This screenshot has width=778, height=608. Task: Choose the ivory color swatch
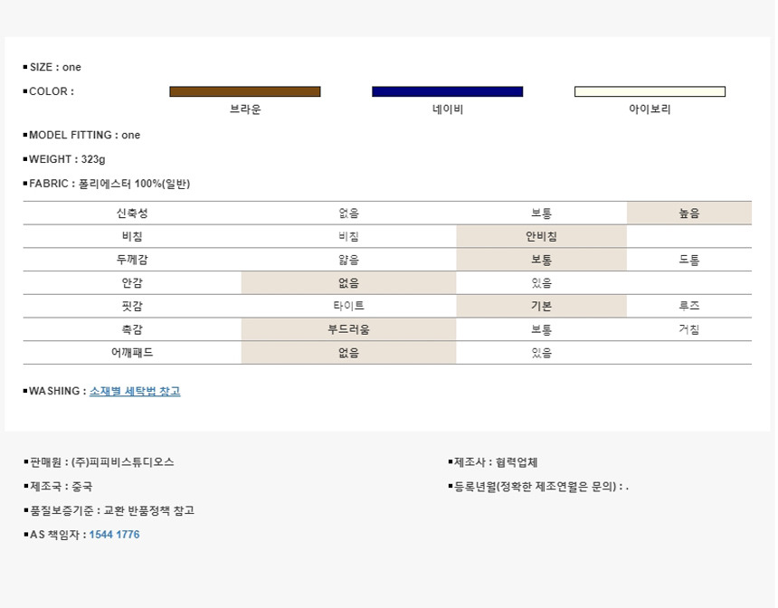650,91
